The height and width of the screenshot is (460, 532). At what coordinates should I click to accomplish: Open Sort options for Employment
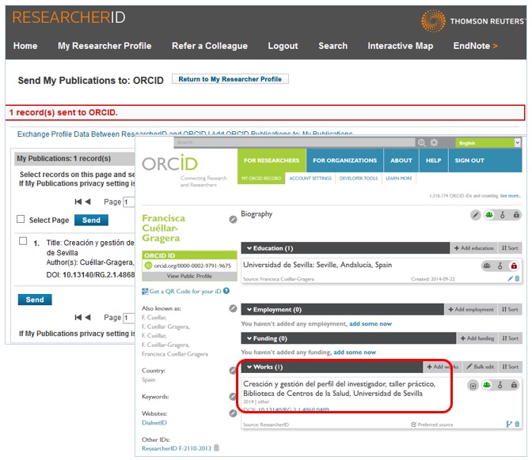pyautogui.click(x=510, y=309)
